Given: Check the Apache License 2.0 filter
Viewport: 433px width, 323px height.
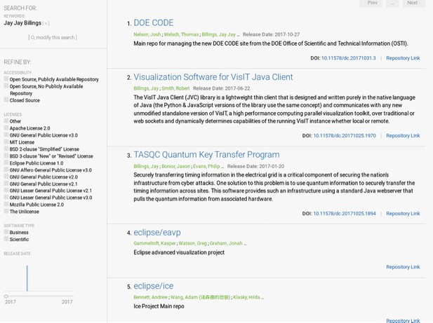Looking at the screenshot, I should point(6,128).
